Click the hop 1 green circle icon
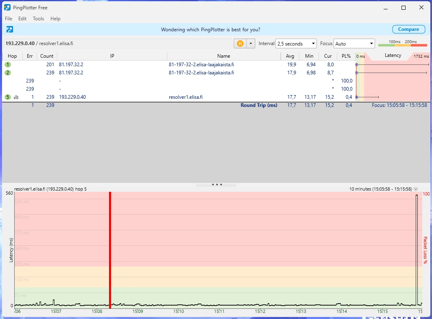This screenshot has height=319, width=432. [x=8, y=65]
